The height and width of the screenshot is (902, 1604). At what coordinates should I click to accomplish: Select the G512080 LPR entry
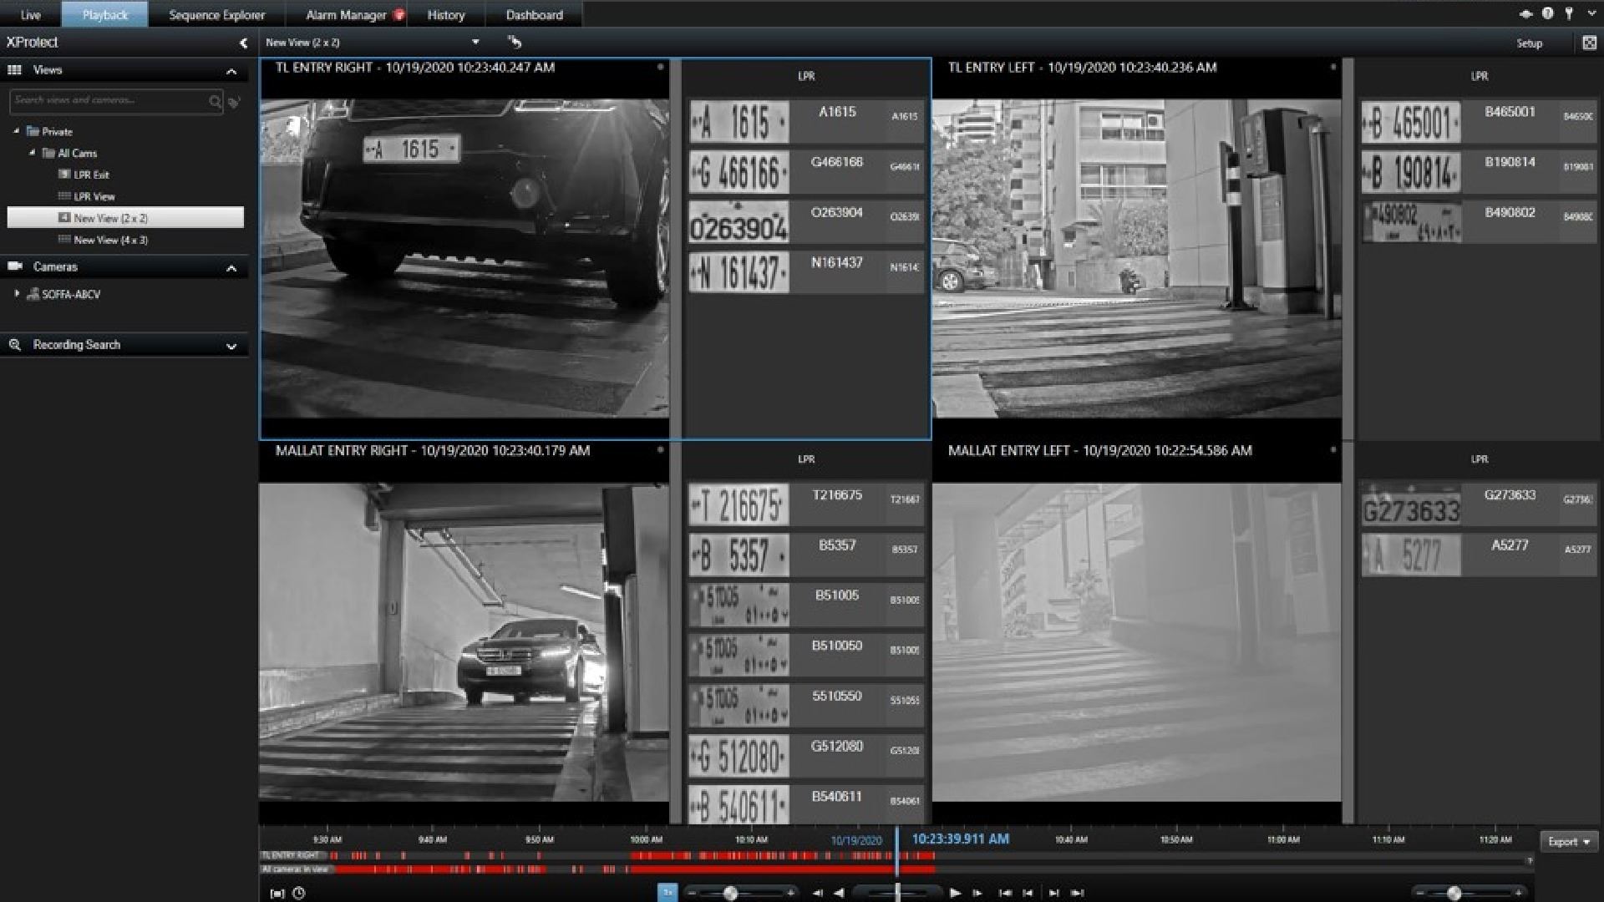tap(806, 756)
